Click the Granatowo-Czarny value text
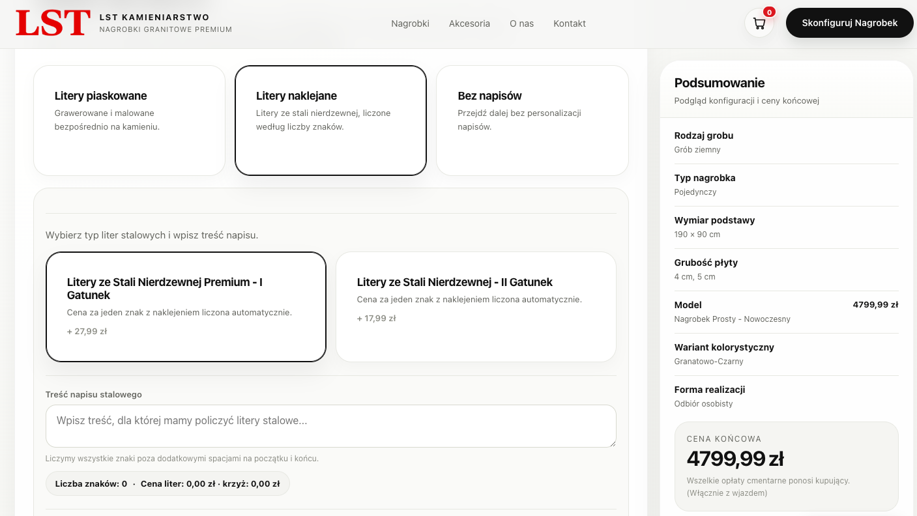 point(709,362)
